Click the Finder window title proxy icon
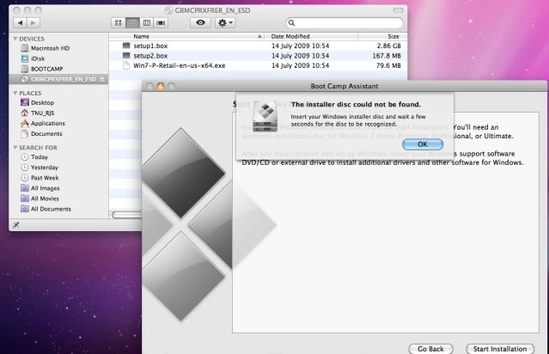The width and height of the screenshot is (549, 354). (168, 10)
